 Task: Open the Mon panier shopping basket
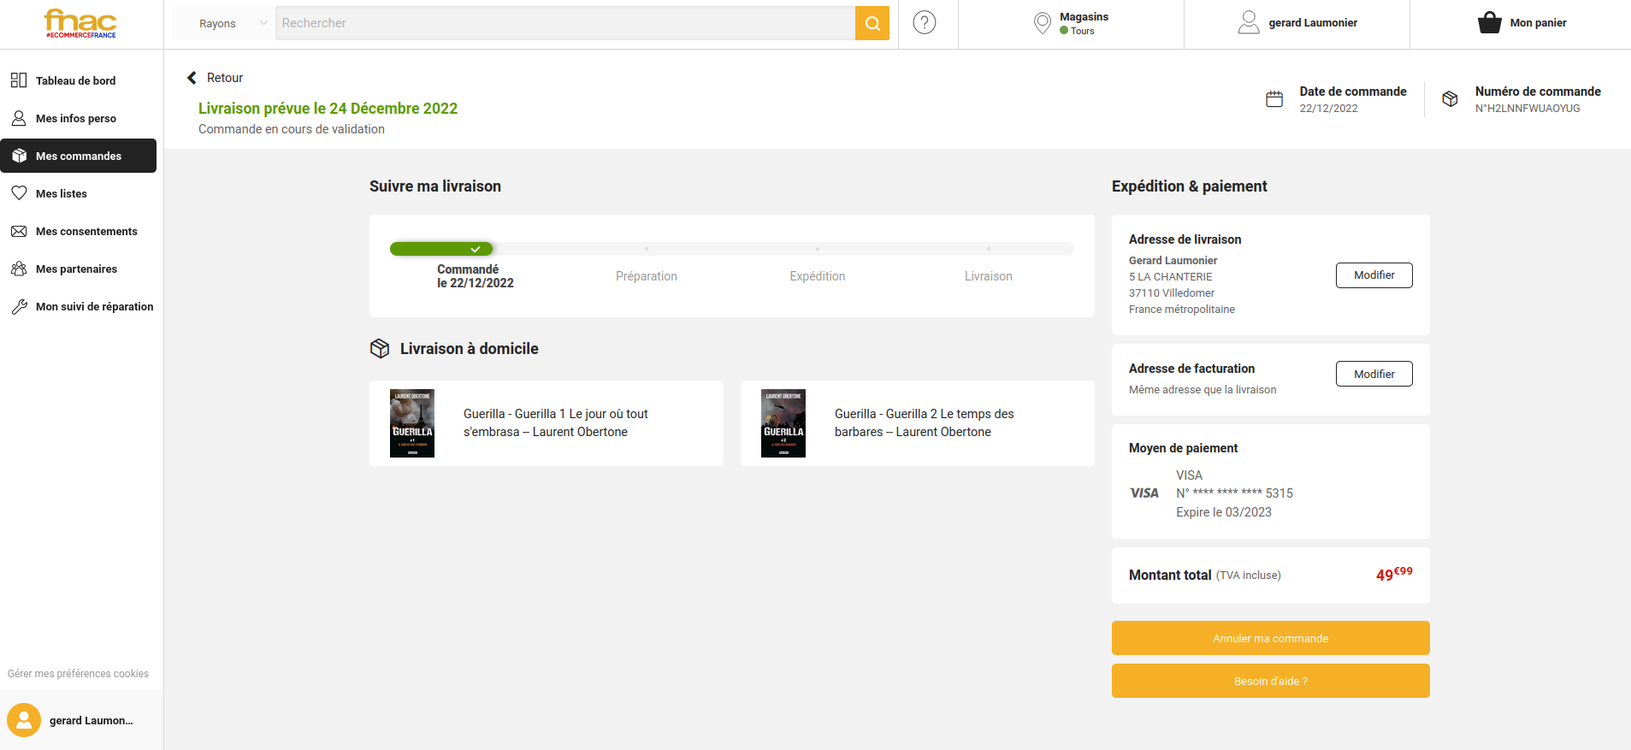point(1489,23)
